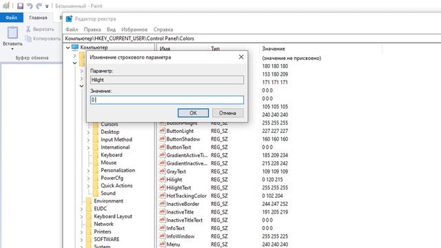Select the InactiveTitleText value name
The height and width of the screenshot is (248, 441).
[x=185, y=220]
